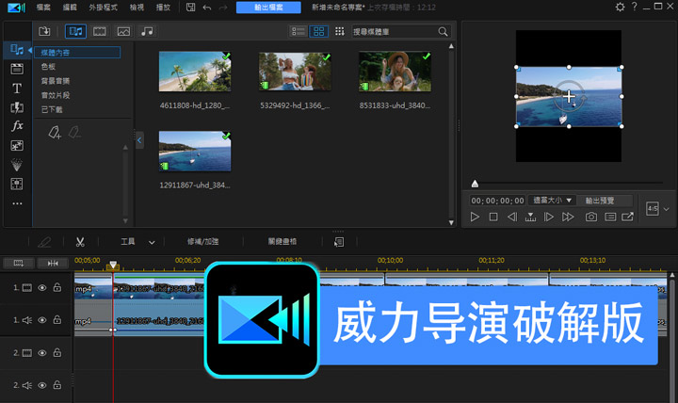Click the 搜尋媒體庫 search field

(394, 32)
